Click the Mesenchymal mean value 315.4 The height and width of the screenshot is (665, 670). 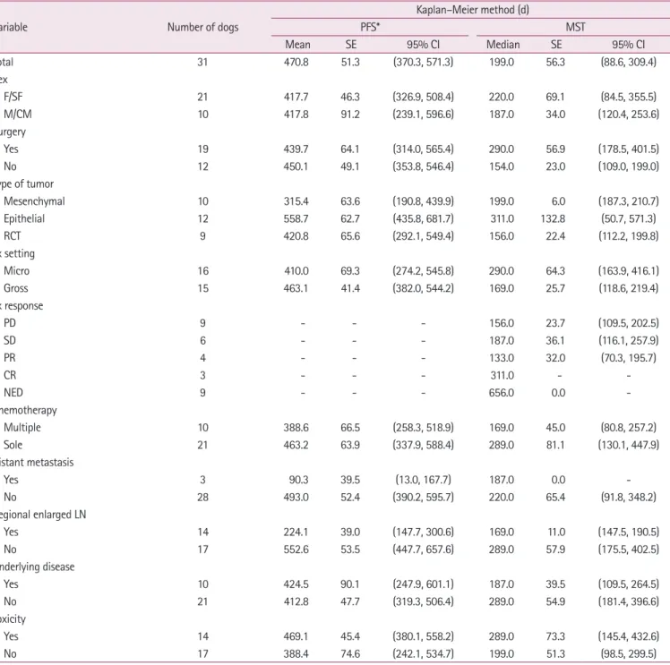point(296,201)
